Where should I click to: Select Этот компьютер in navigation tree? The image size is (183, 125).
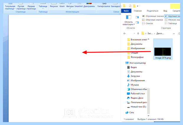coord(135,63)
